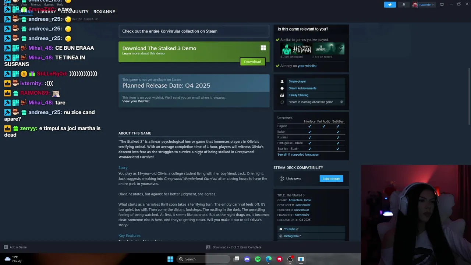Open the red app icon on the taskbar
This screenshot has width=471, height=265.
click(279, 259)
